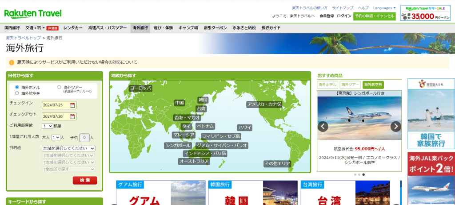Open the 国内旅行 menu item
This screenshot has height=205, width=455.
[x=12, y=28]
